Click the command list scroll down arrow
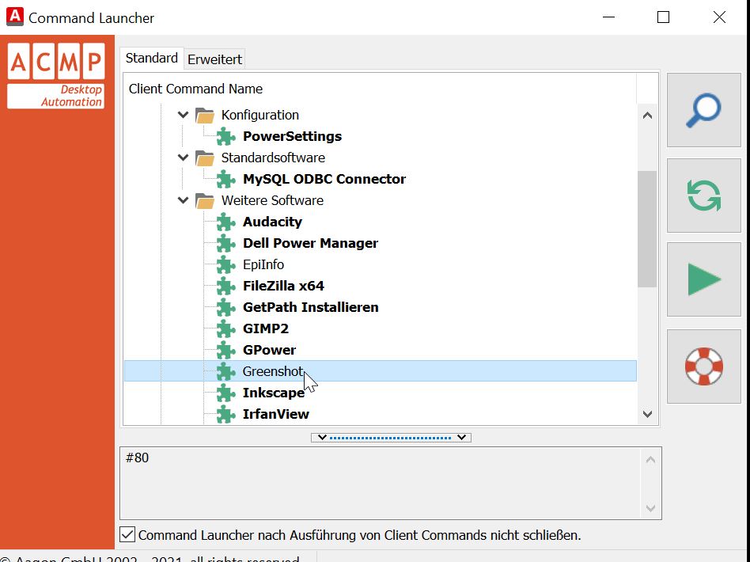 click(647, 414)
